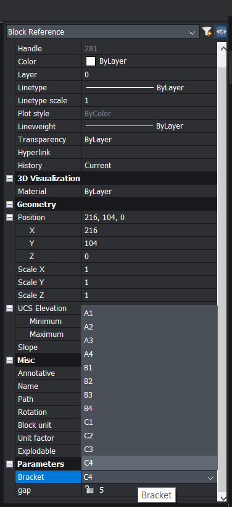Click the Position value 216, 104, 0
The height and width of the screenshot is (507, 232).
tap(149, 217)
